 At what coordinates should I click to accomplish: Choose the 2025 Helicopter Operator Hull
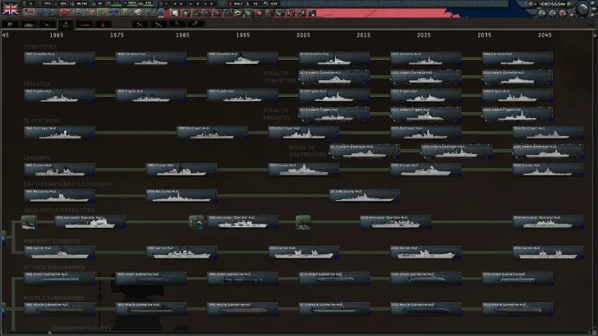pos(395,221)
